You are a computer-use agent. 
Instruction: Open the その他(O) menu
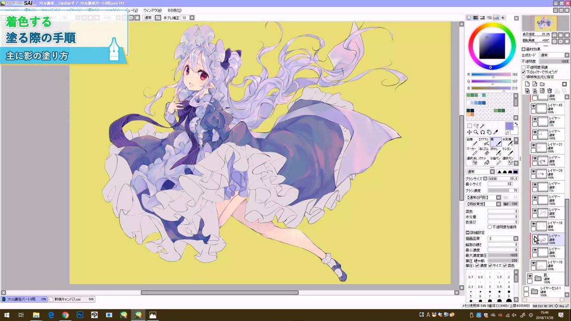click(174, 10)
